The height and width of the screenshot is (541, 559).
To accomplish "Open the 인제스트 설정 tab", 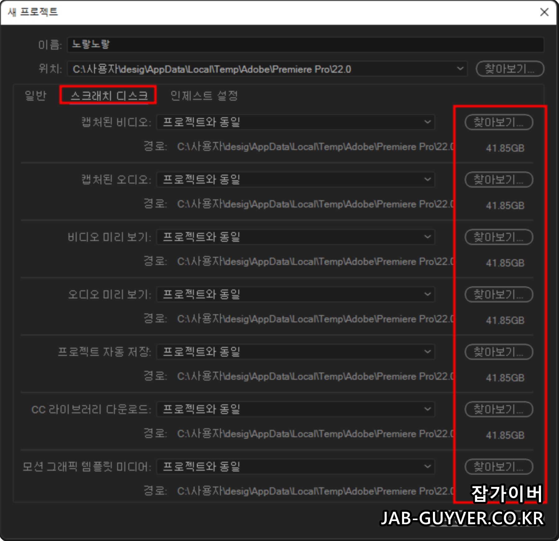I will [x=204, y=96].
